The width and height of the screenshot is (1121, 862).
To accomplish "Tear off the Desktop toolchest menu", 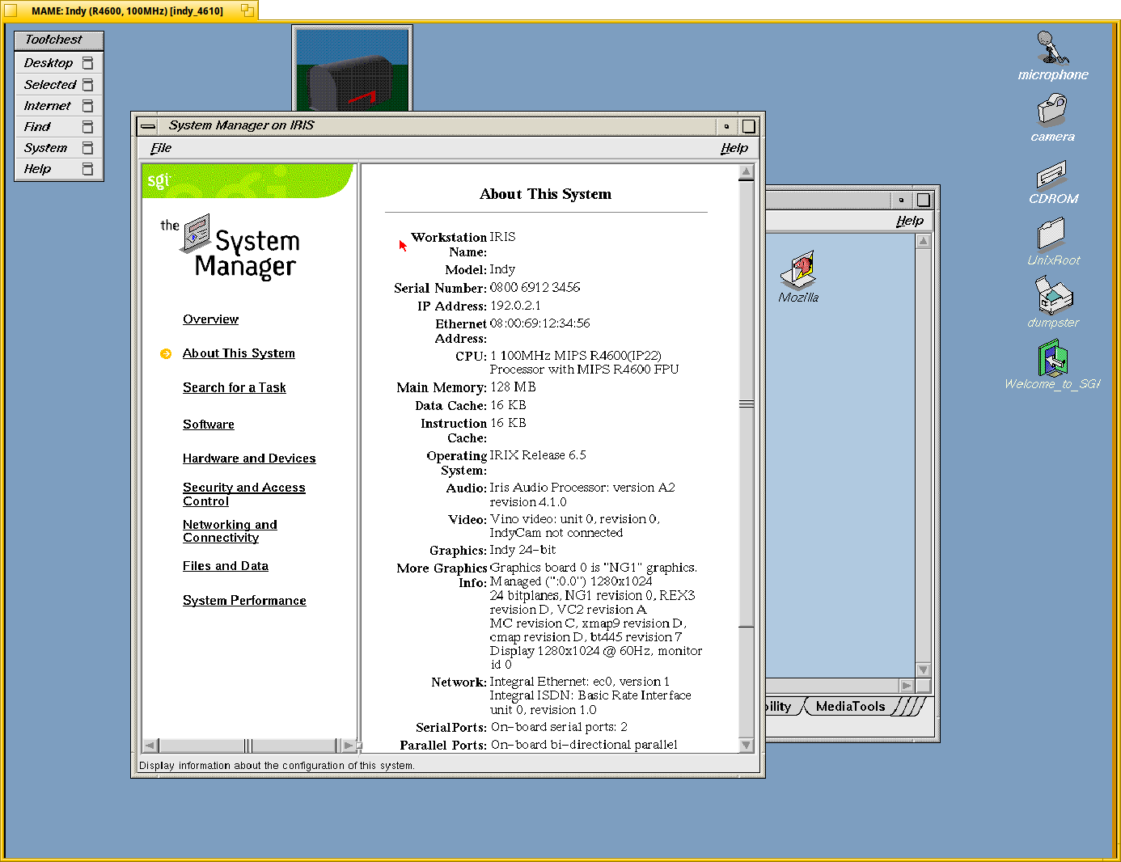I will [88, 63].
